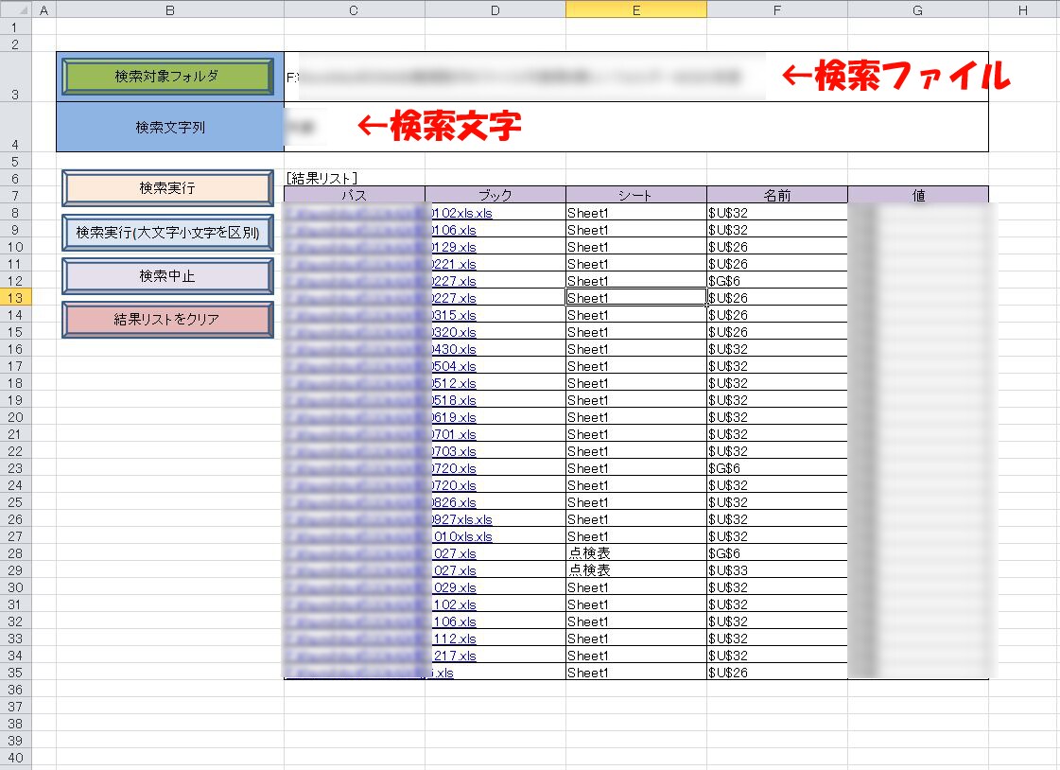The width and height of the screenshot is (1060, 770).
Task: Select column G header
Action: tap(917, 9)
